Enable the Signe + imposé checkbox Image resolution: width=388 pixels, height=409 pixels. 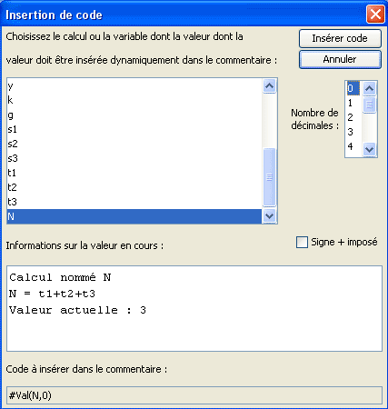point(302,242)
